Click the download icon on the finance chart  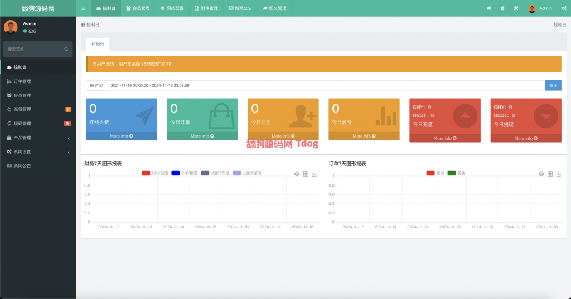[x=314, y=174]
